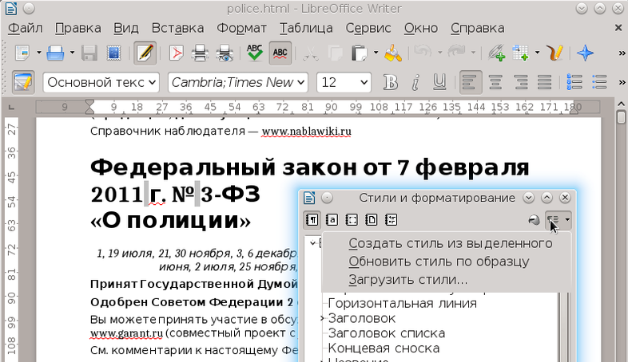
Task: Click the Copy icon
Action: 335,53
